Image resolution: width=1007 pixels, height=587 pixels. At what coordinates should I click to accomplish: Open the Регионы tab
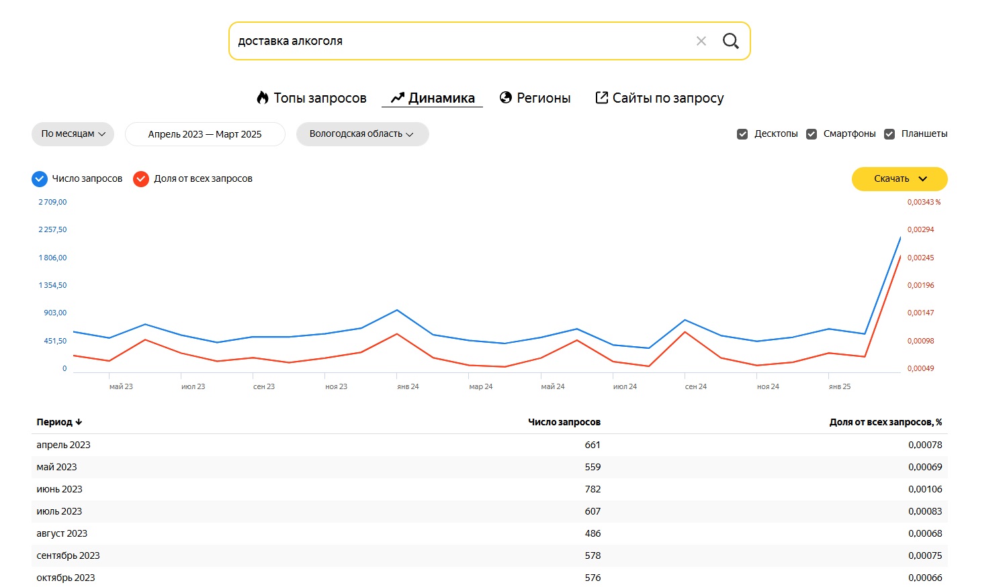coord(543,98)
